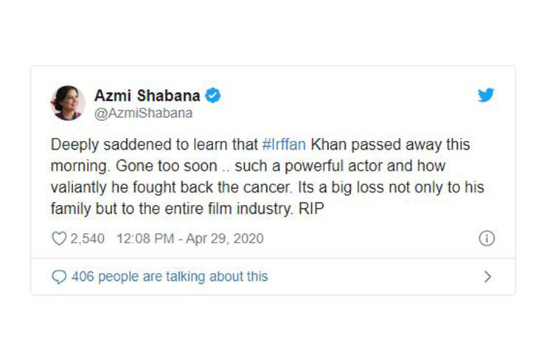Click the tweet's opening line "Deeply saddened"
The width and height of the screenshot is (553, 354).
107,145
